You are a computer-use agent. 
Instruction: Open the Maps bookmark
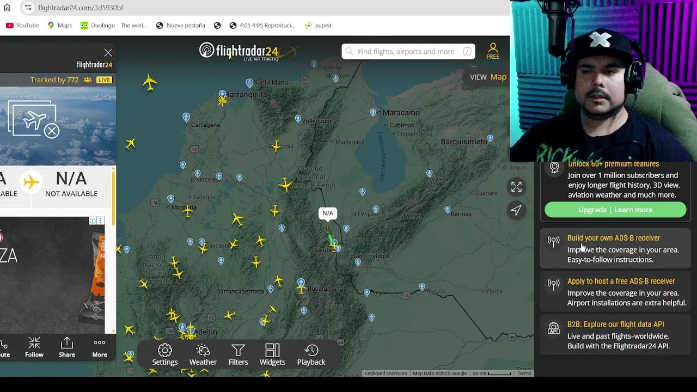coord(59,25)
